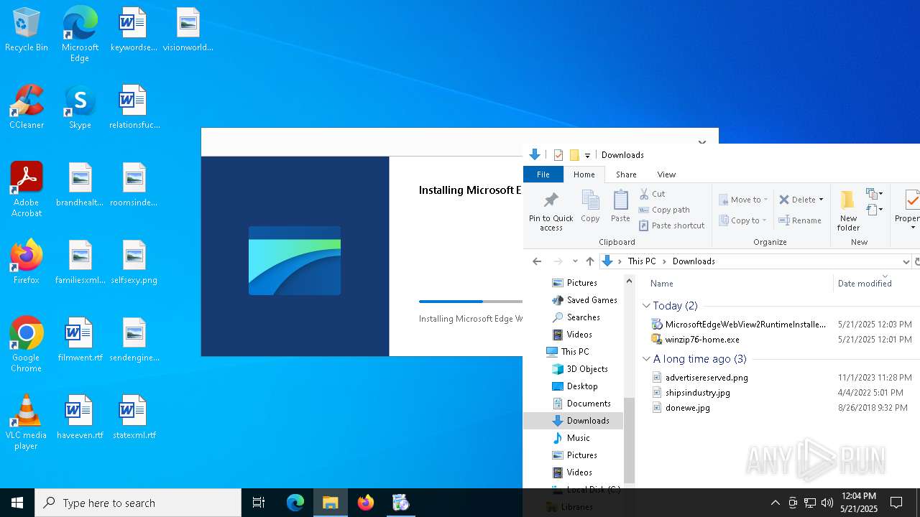Select the Firefox desktop shortcut

pyautogui.click(x=27, y=262)
